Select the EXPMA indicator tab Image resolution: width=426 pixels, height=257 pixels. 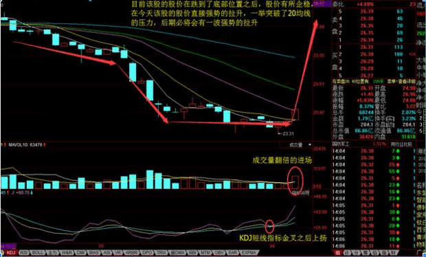(x=249, y=253)
